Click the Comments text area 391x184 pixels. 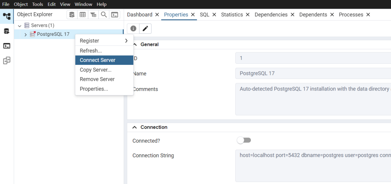313,99
